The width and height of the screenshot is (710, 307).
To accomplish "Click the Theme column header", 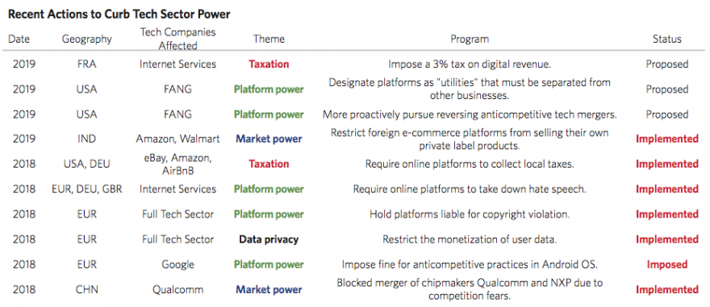I will click(269, 39).
